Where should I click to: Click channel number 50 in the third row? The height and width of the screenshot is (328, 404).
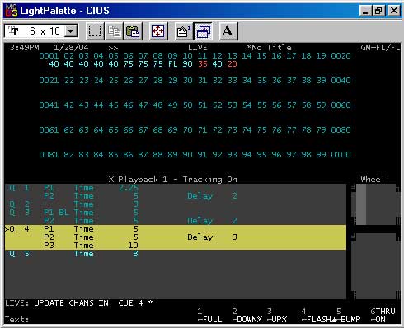click(188, 105)
